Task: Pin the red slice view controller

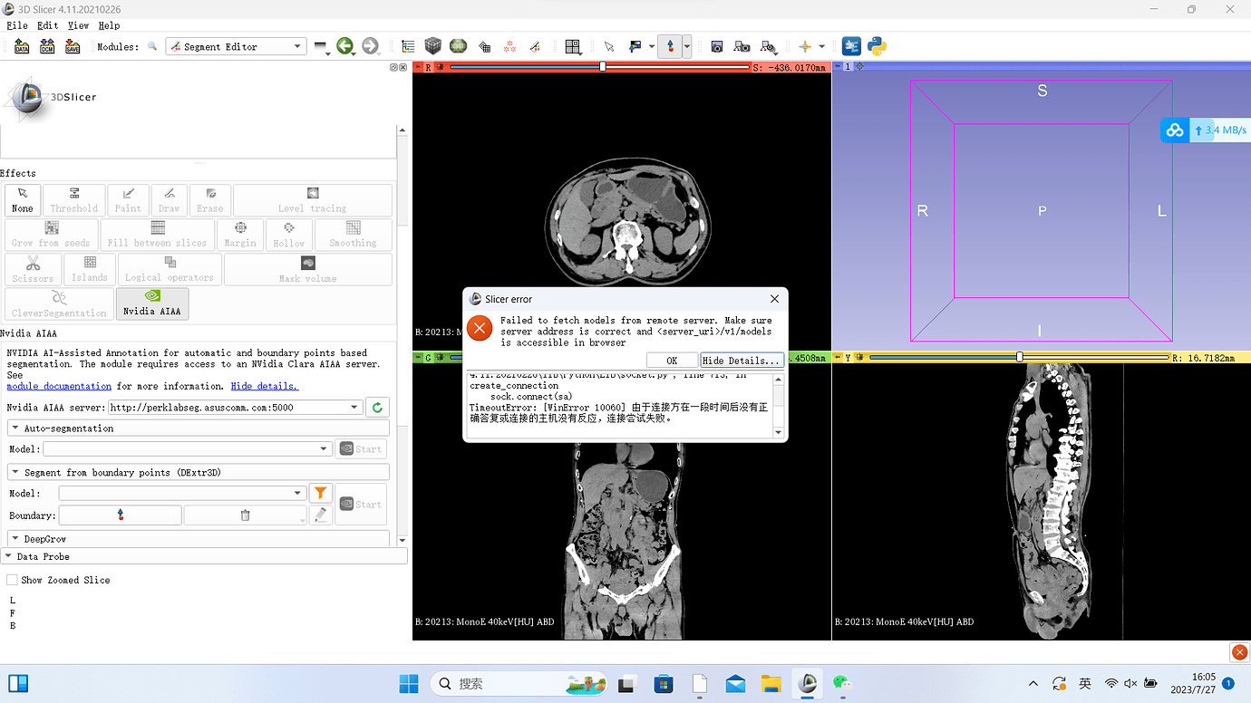Action: point(418,67)
